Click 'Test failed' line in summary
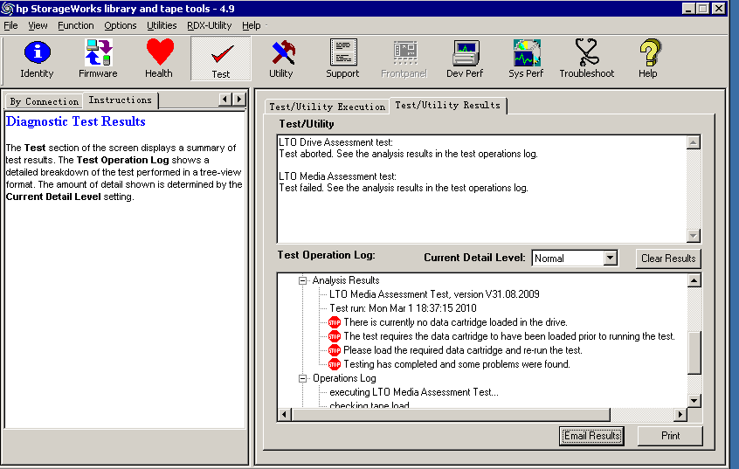The width and height of the screenshot is (739, 469). click(404, 188)
